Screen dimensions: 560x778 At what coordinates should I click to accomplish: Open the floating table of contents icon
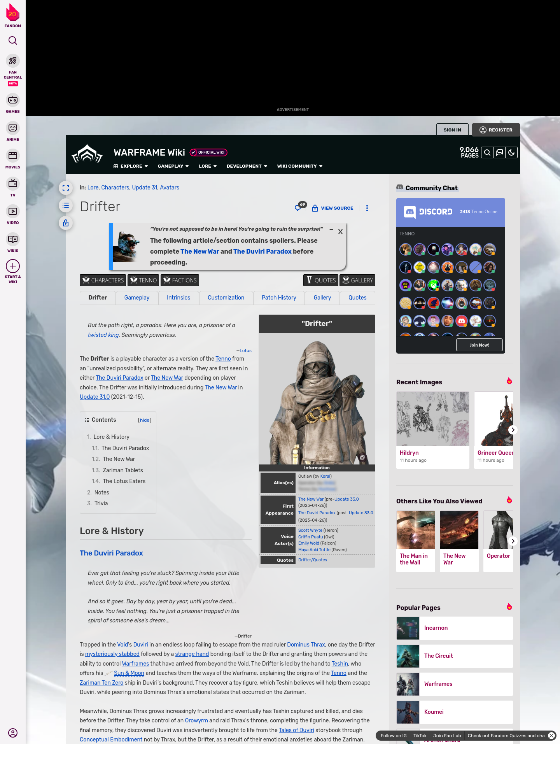pyautogui.click(x=66, y=205)
